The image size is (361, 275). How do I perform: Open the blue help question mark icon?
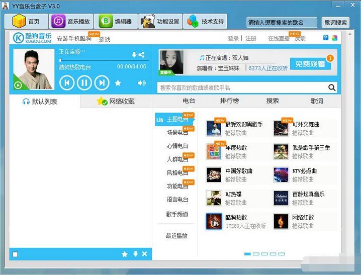click(x=326, y=38)
